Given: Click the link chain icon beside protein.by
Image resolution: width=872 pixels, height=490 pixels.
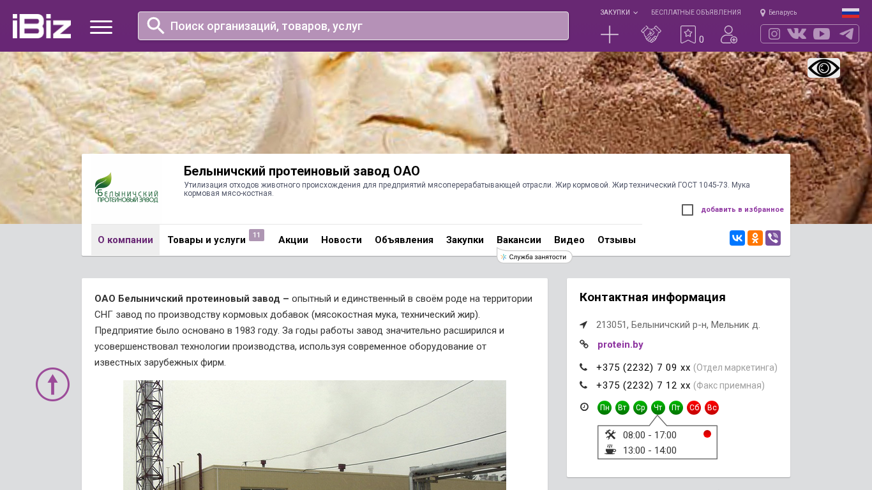Looking at the screenshot, I should (583, 344).
